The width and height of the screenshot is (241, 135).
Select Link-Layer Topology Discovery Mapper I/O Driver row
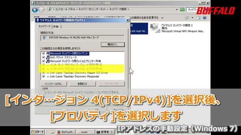(79, 72)
